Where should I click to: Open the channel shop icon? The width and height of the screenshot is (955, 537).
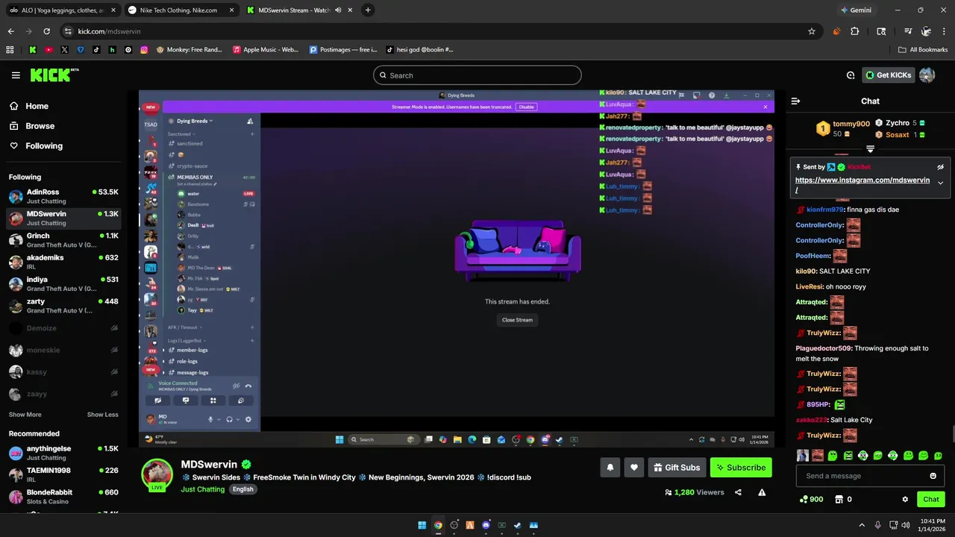839,499
